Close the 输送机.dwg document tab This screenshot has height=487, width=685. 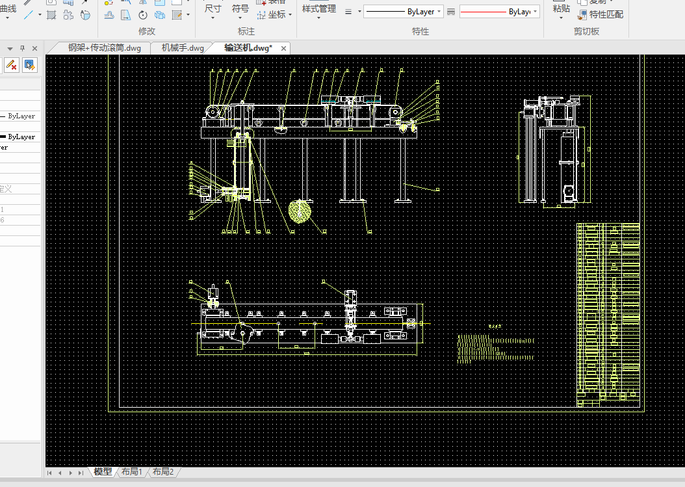[x=284, y=48]
